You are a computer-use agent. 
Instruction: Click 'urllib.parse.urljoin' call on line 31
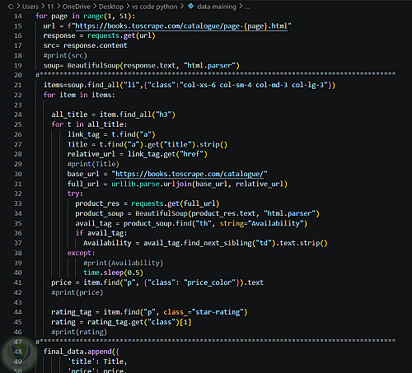152,184
